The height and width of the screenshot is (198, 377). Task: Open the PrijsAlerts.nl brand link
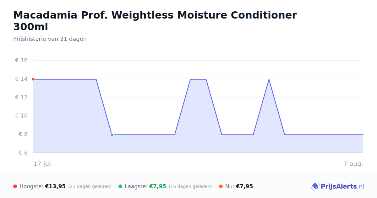click(338, 186)
